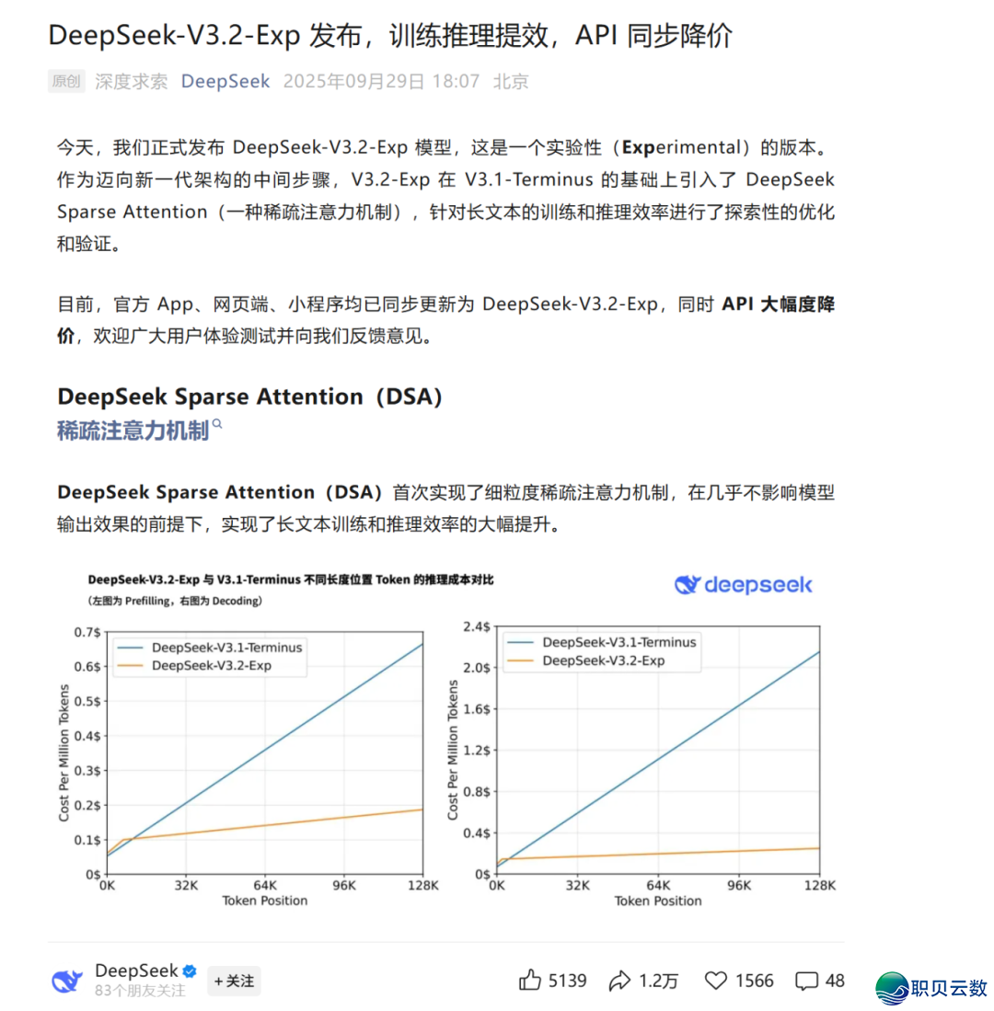
Task: Click the 深度求索 author name
Action: point(132,81)
